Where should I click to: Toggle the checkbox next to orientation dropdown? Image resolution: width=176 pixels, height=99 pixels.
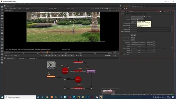(x=135, y=23)
